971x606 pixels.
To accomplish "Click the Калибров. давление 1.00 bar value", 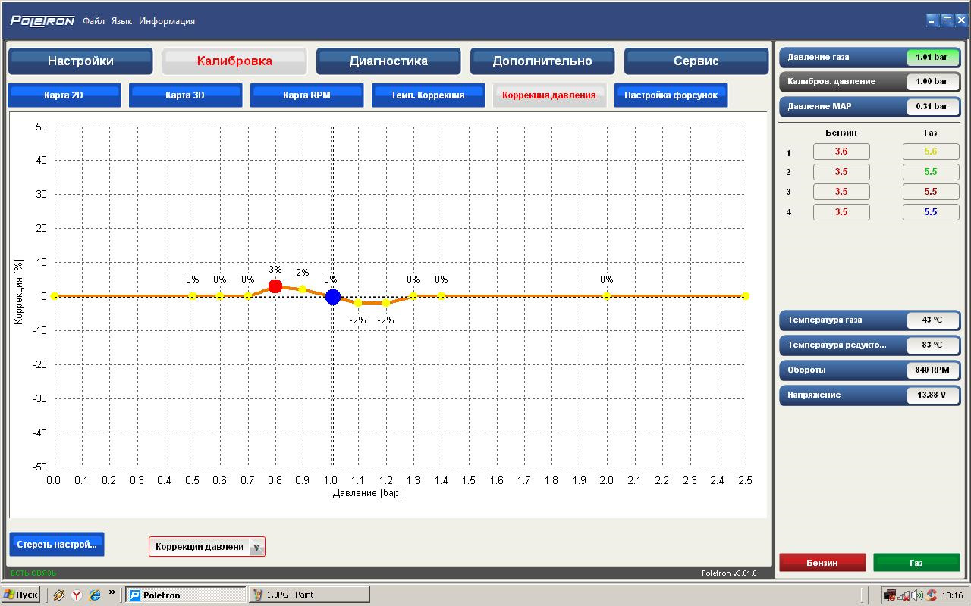I will point(932,81).
